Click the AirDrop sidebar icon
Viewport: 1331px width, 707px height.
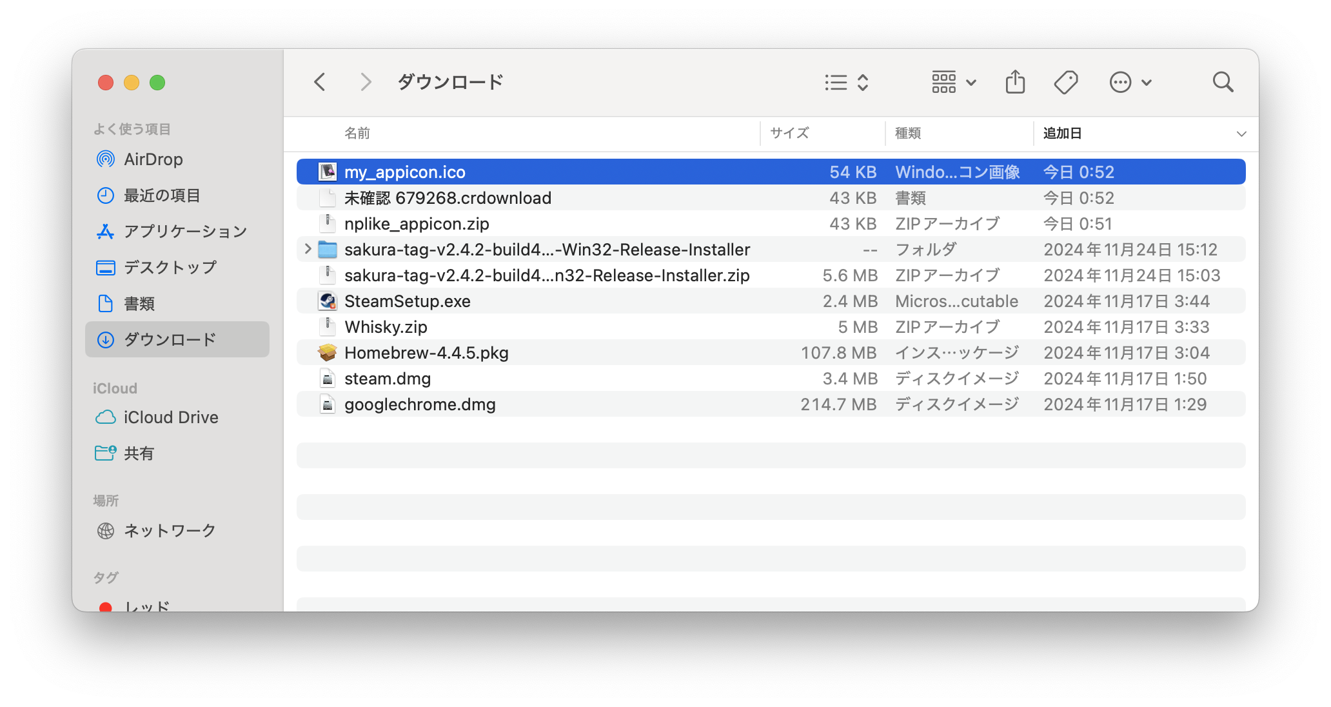[106, 159]
